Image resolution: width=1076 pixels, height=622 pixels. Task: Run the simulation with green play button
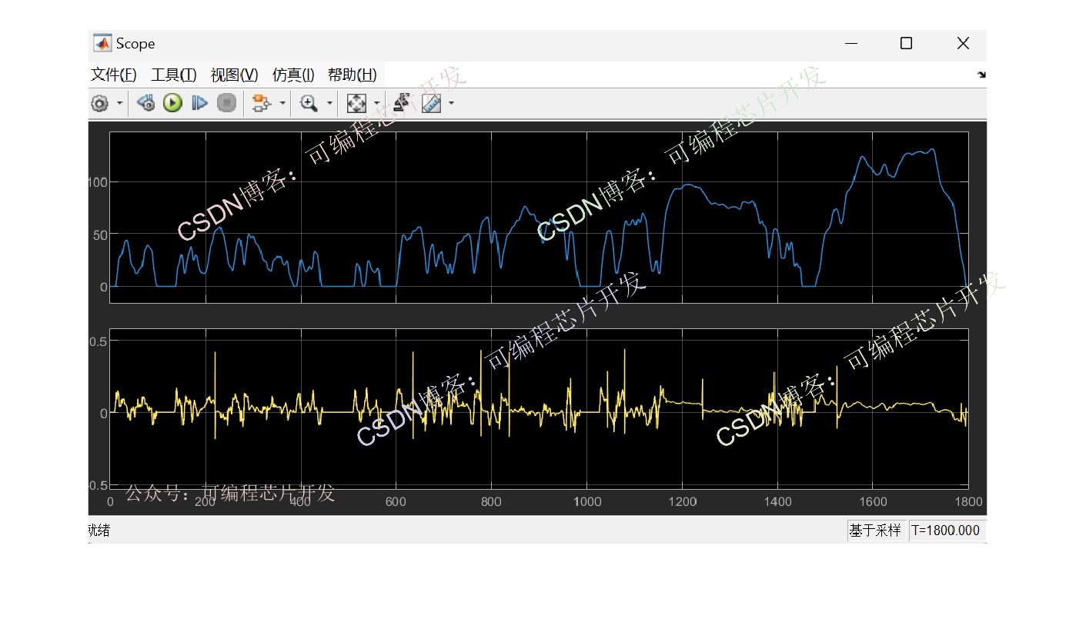(172, 103)
